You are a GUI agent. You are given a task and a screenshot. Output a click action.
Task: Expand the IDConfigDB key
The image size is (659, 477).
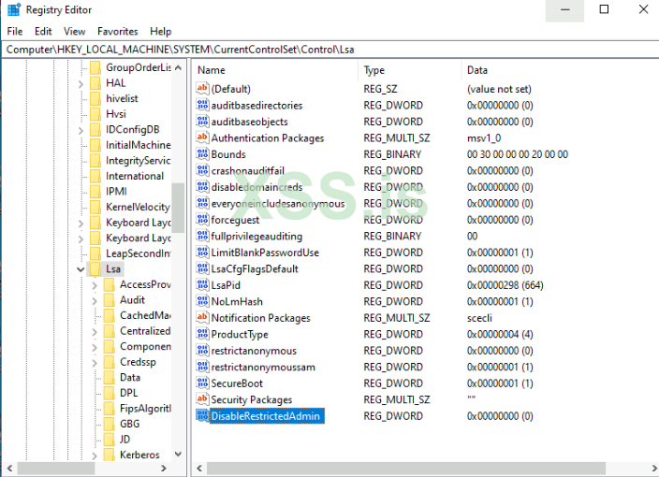pos(81,131)
